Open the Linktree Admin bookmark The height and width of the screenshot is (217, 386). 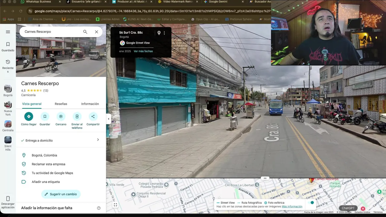click(108, 19)
